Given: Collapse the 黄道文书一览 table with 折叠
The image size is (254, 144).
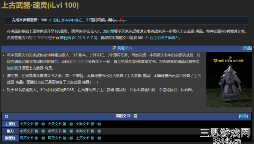Looking at the screenshot, I should [x=243, y=116].
